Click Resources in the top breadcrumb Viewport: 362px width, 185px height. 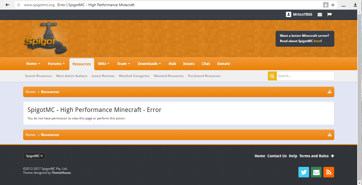coord(50,92)
